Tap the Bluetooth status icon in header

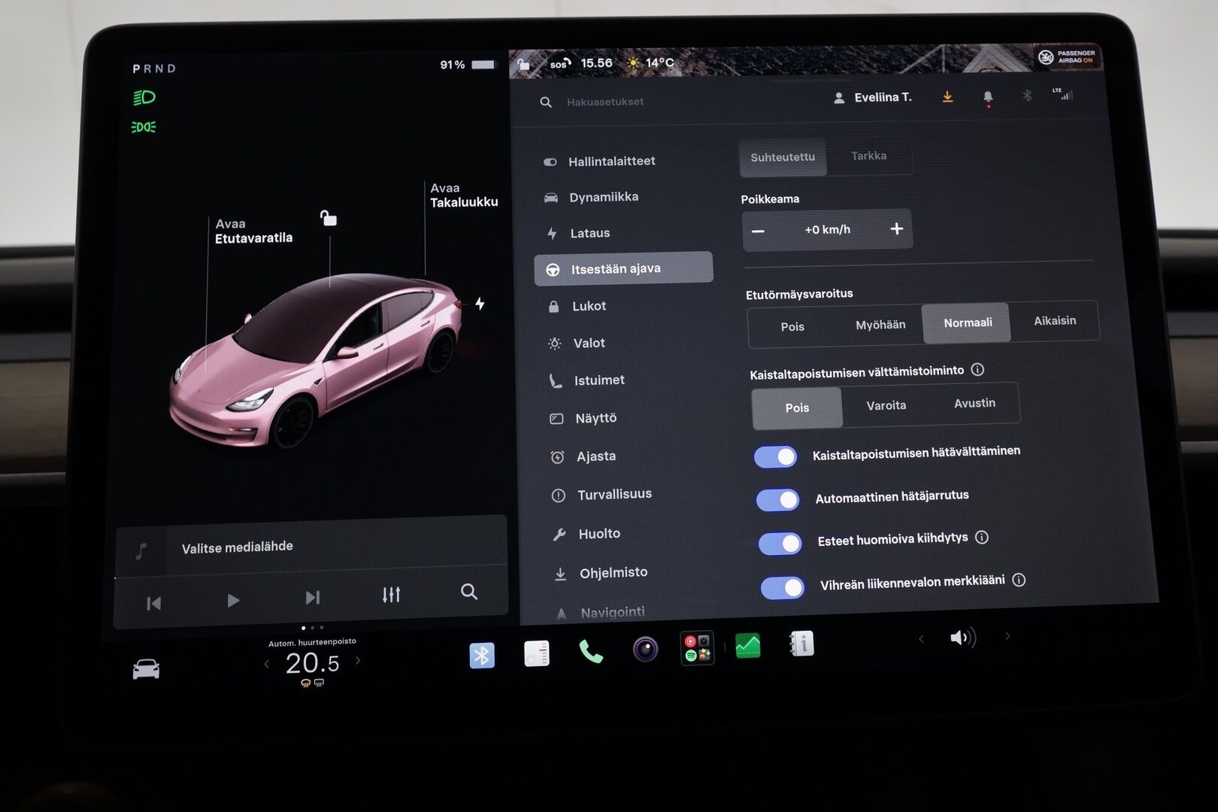pyautogui.click(x=1027, y=95)
